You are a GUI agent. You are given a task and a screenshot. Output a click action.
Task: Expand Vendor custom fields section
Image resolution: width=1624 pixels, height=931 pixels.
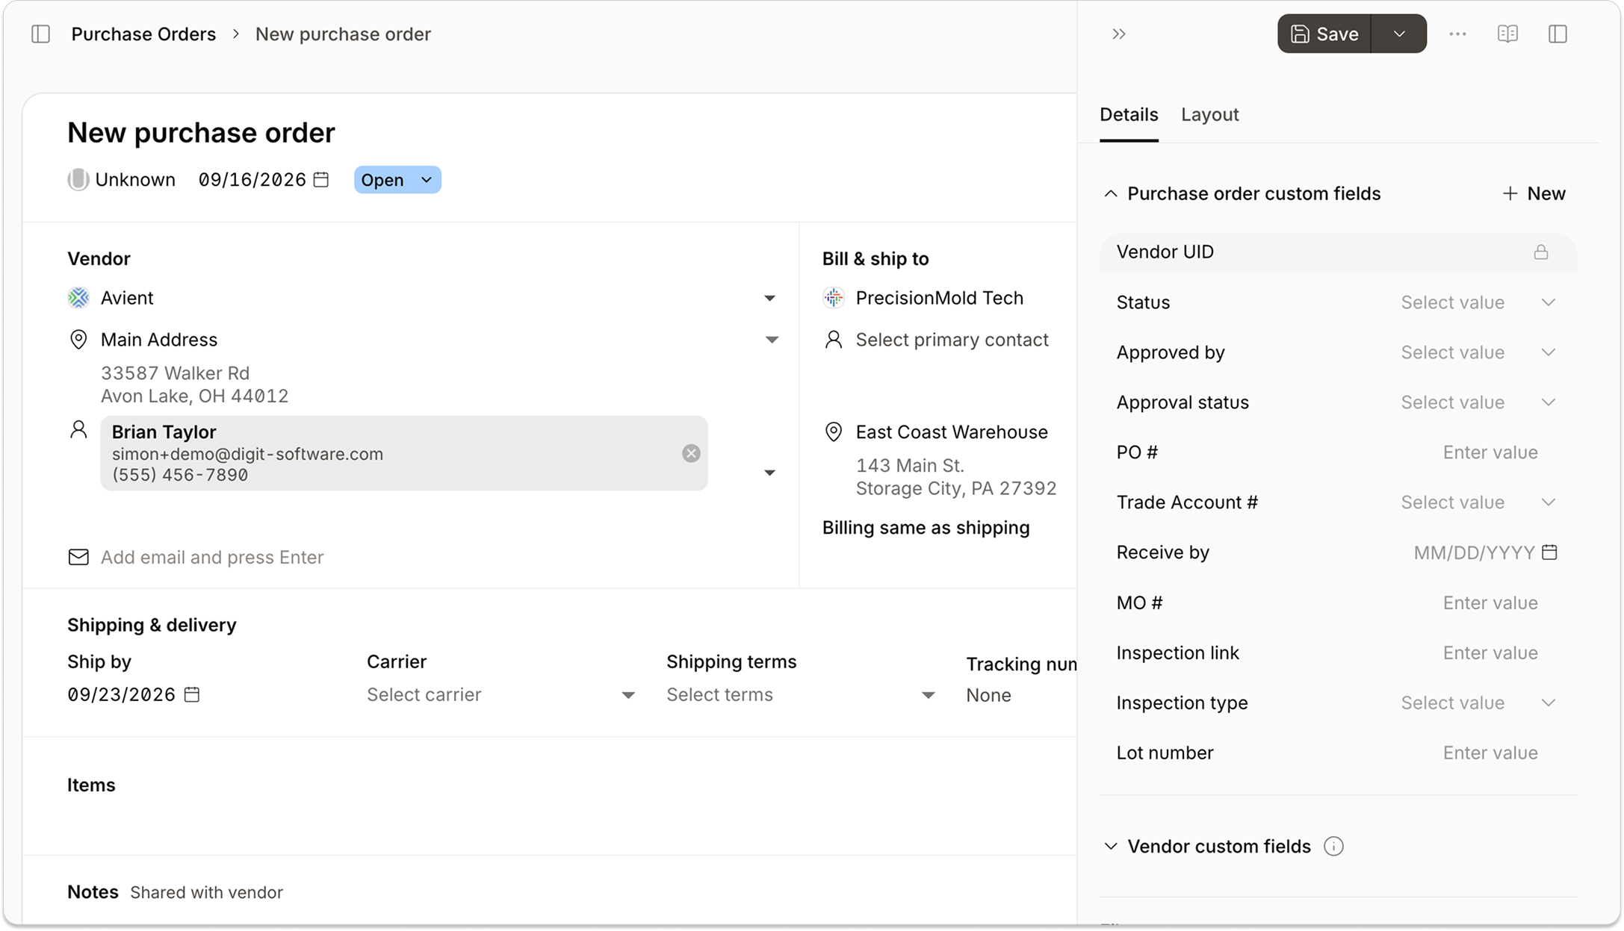(x=1111, y=847)
